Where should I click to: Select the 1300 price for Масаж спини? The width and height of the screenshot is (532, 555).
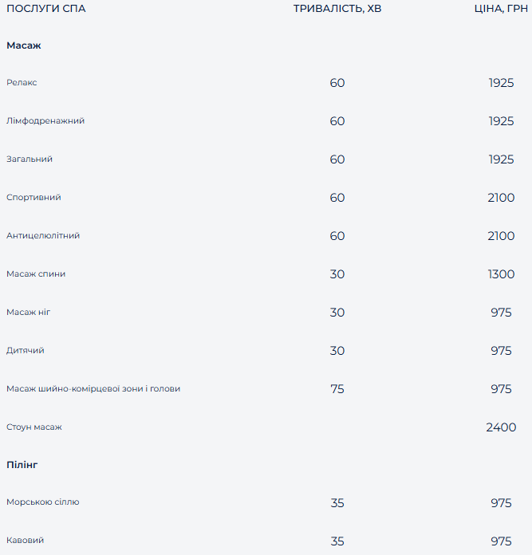[501, 274]
